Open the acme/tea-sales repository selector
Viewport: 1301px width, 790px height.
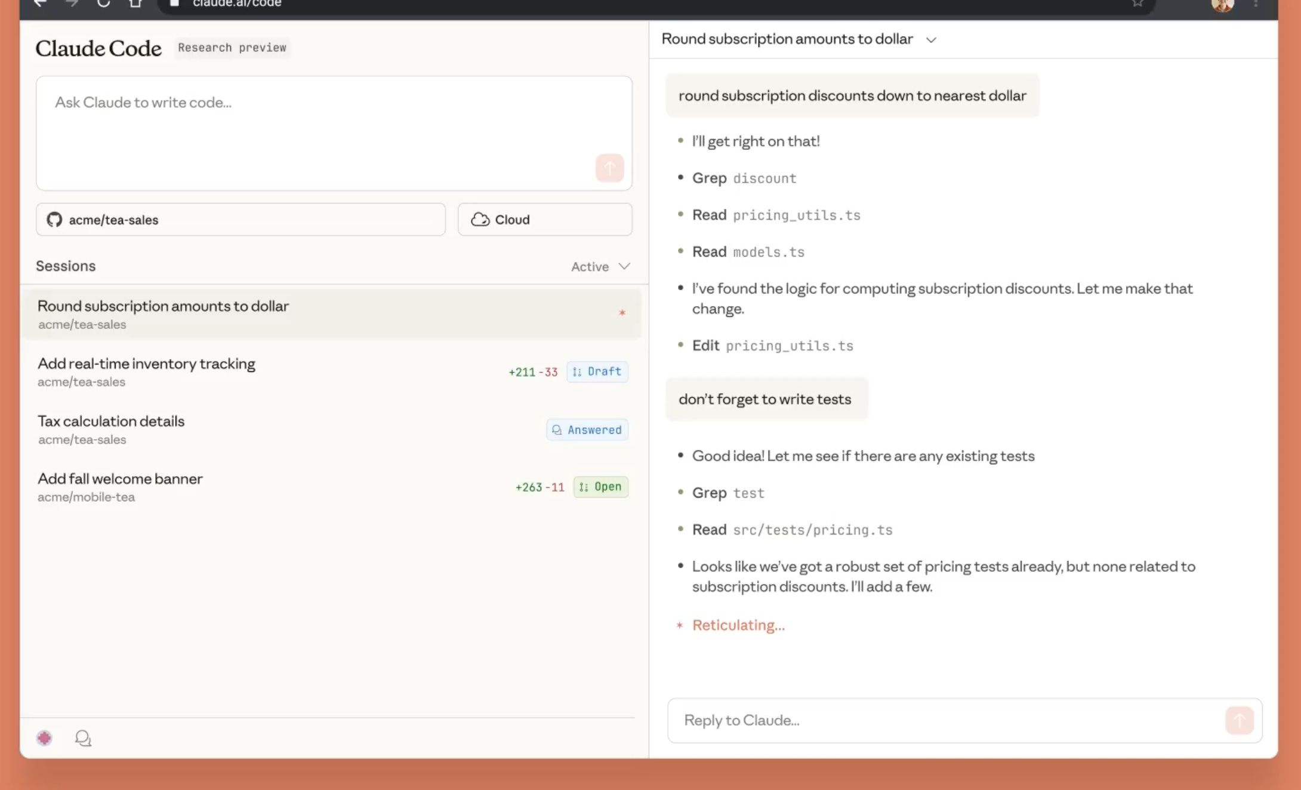241,220
